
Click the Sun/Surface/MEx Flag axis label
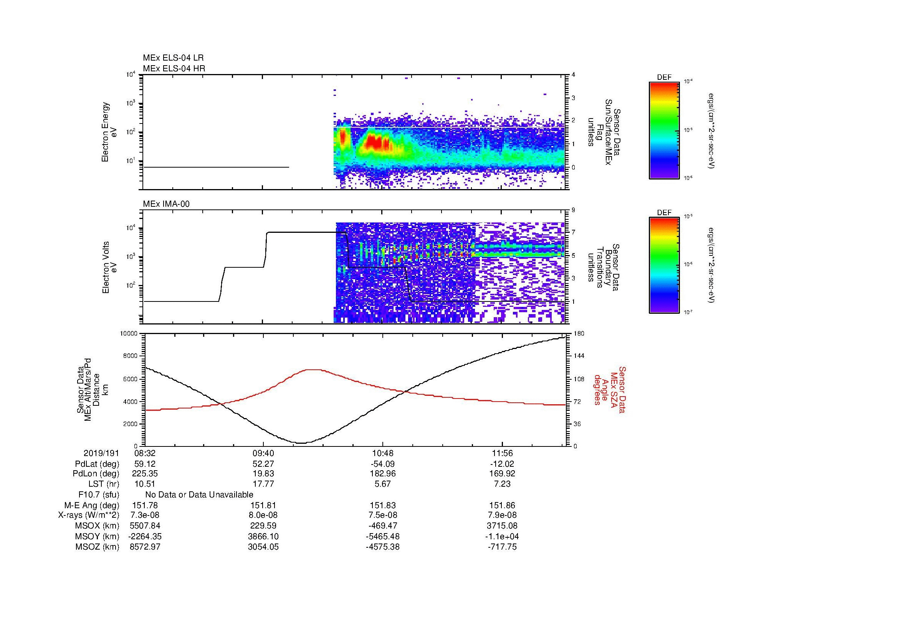point(604,132)
